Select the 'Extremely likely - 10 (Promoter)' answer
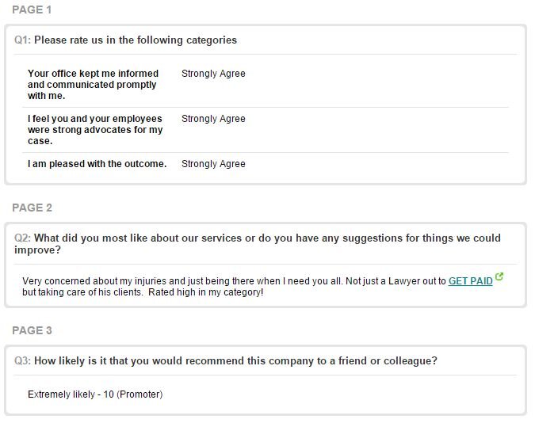Viewport: 535px width, 423px height. pos(95,394)
